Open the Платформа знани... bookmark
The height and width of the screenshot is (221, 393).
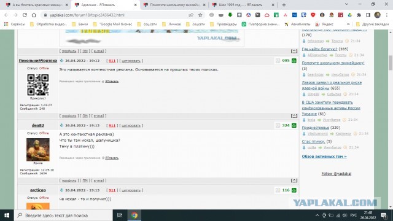(260, 25)
